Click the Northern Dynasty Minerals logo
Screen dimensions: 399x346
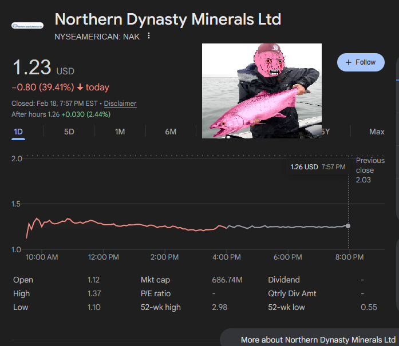[x=27, y=25]
